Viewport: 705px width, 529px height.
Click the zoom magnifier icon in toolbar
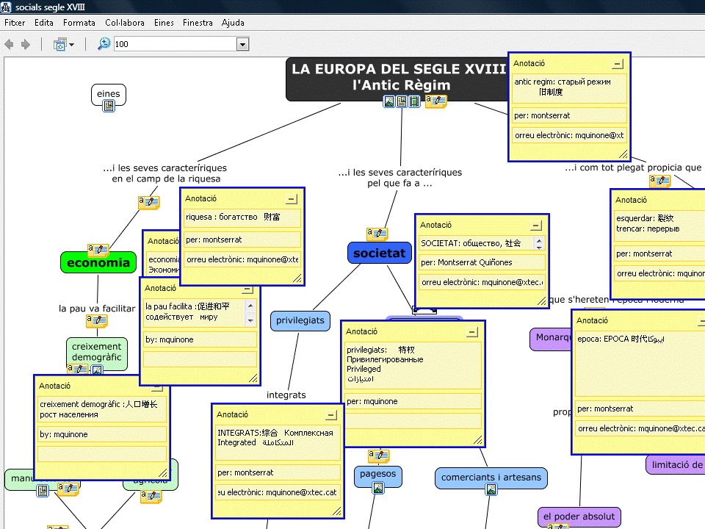coord(104,44)
